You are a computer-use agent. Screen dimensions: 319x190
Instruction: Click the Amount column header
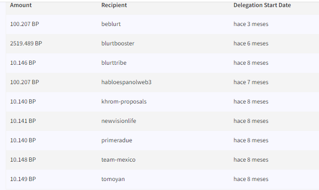21,5
